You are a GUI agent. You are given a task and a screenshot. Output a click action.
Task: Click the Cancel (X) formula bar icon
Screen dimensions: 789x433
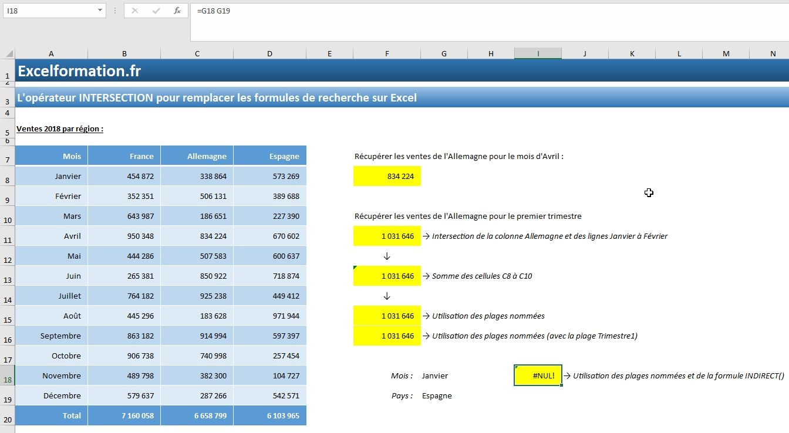click(135, 11)
